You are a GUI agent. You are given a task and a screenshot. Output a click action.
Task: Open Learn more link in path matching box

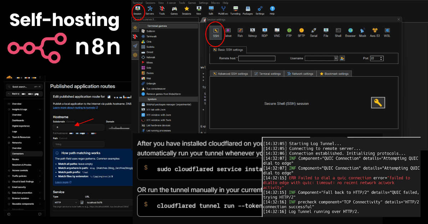tap(63, 182)
